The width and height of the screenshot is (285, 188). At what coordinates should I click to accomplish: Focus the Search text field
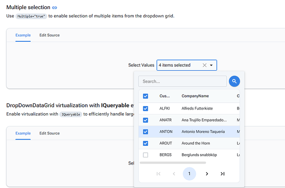(182, 81)
